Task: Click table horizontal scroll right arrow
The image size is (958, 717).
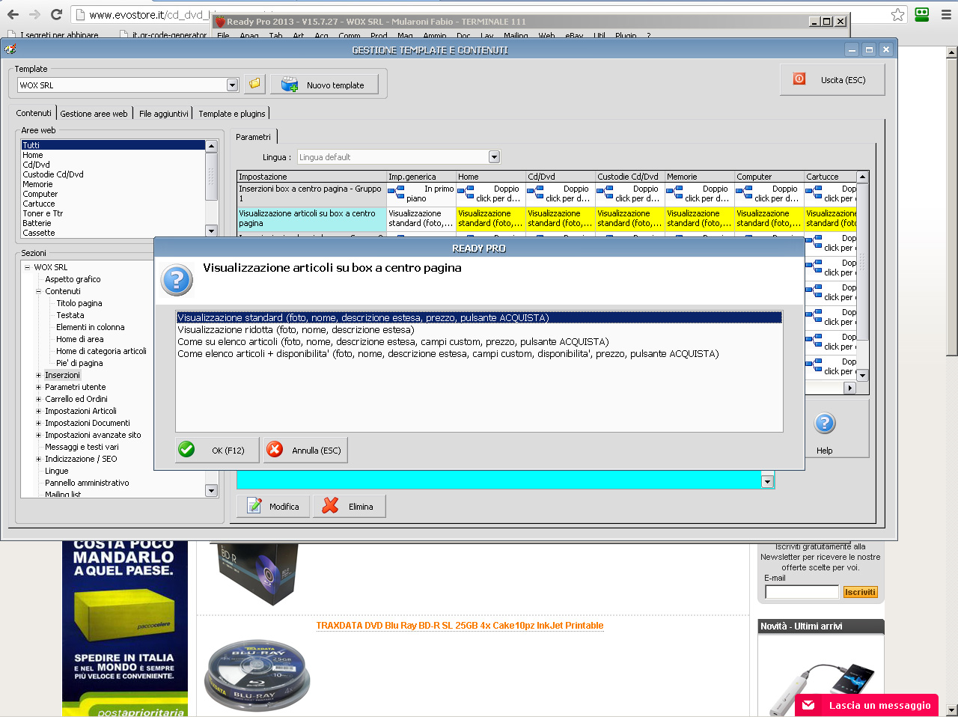Action: pyautogui.click(x=849, y=388)
